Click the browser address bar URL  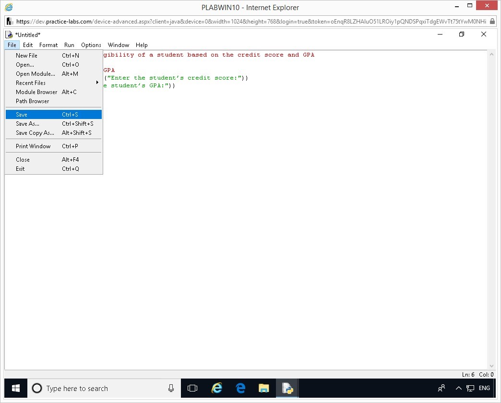pyautogui.click(x=250, y=22)
